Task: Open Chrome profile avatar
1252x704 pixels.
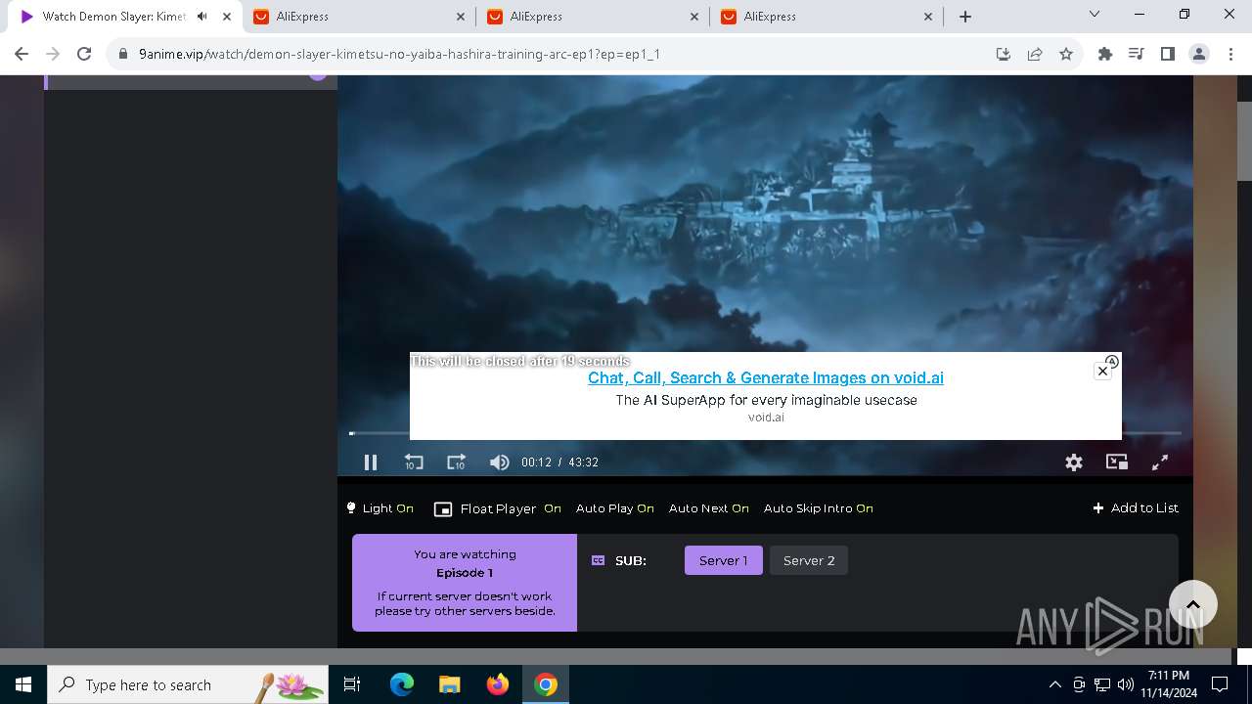Action: [1199, 55]
